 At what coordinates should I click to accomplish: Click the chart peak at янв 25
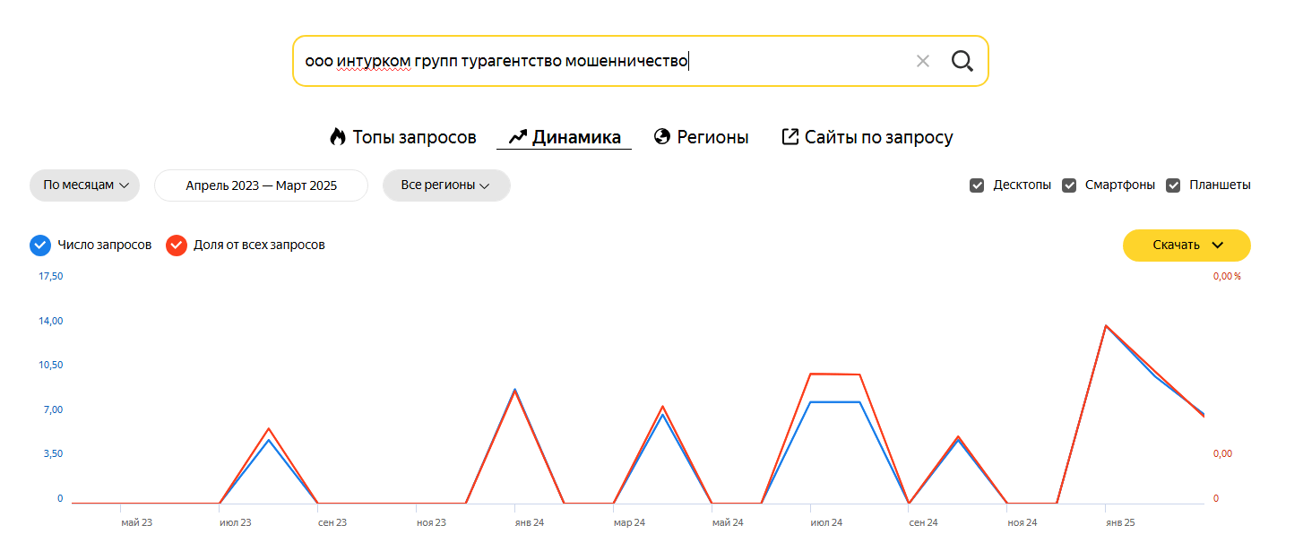(x=1106, y=326)
